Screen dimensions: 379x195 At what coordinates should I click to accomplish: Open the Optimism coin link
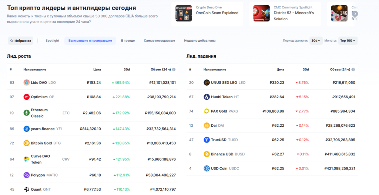(43, 97)
